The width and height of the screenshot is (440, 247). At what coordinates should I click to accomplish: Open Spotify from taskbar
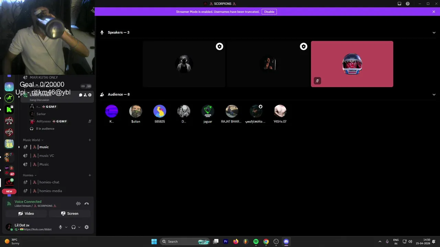click(256, 242)
